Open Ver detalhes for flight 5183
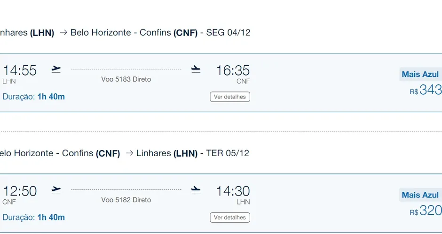 (230, 97)
